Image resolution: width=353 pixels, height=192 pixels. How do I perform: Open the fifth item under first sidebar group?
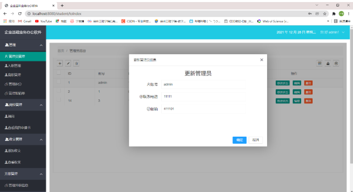(23, 93)
